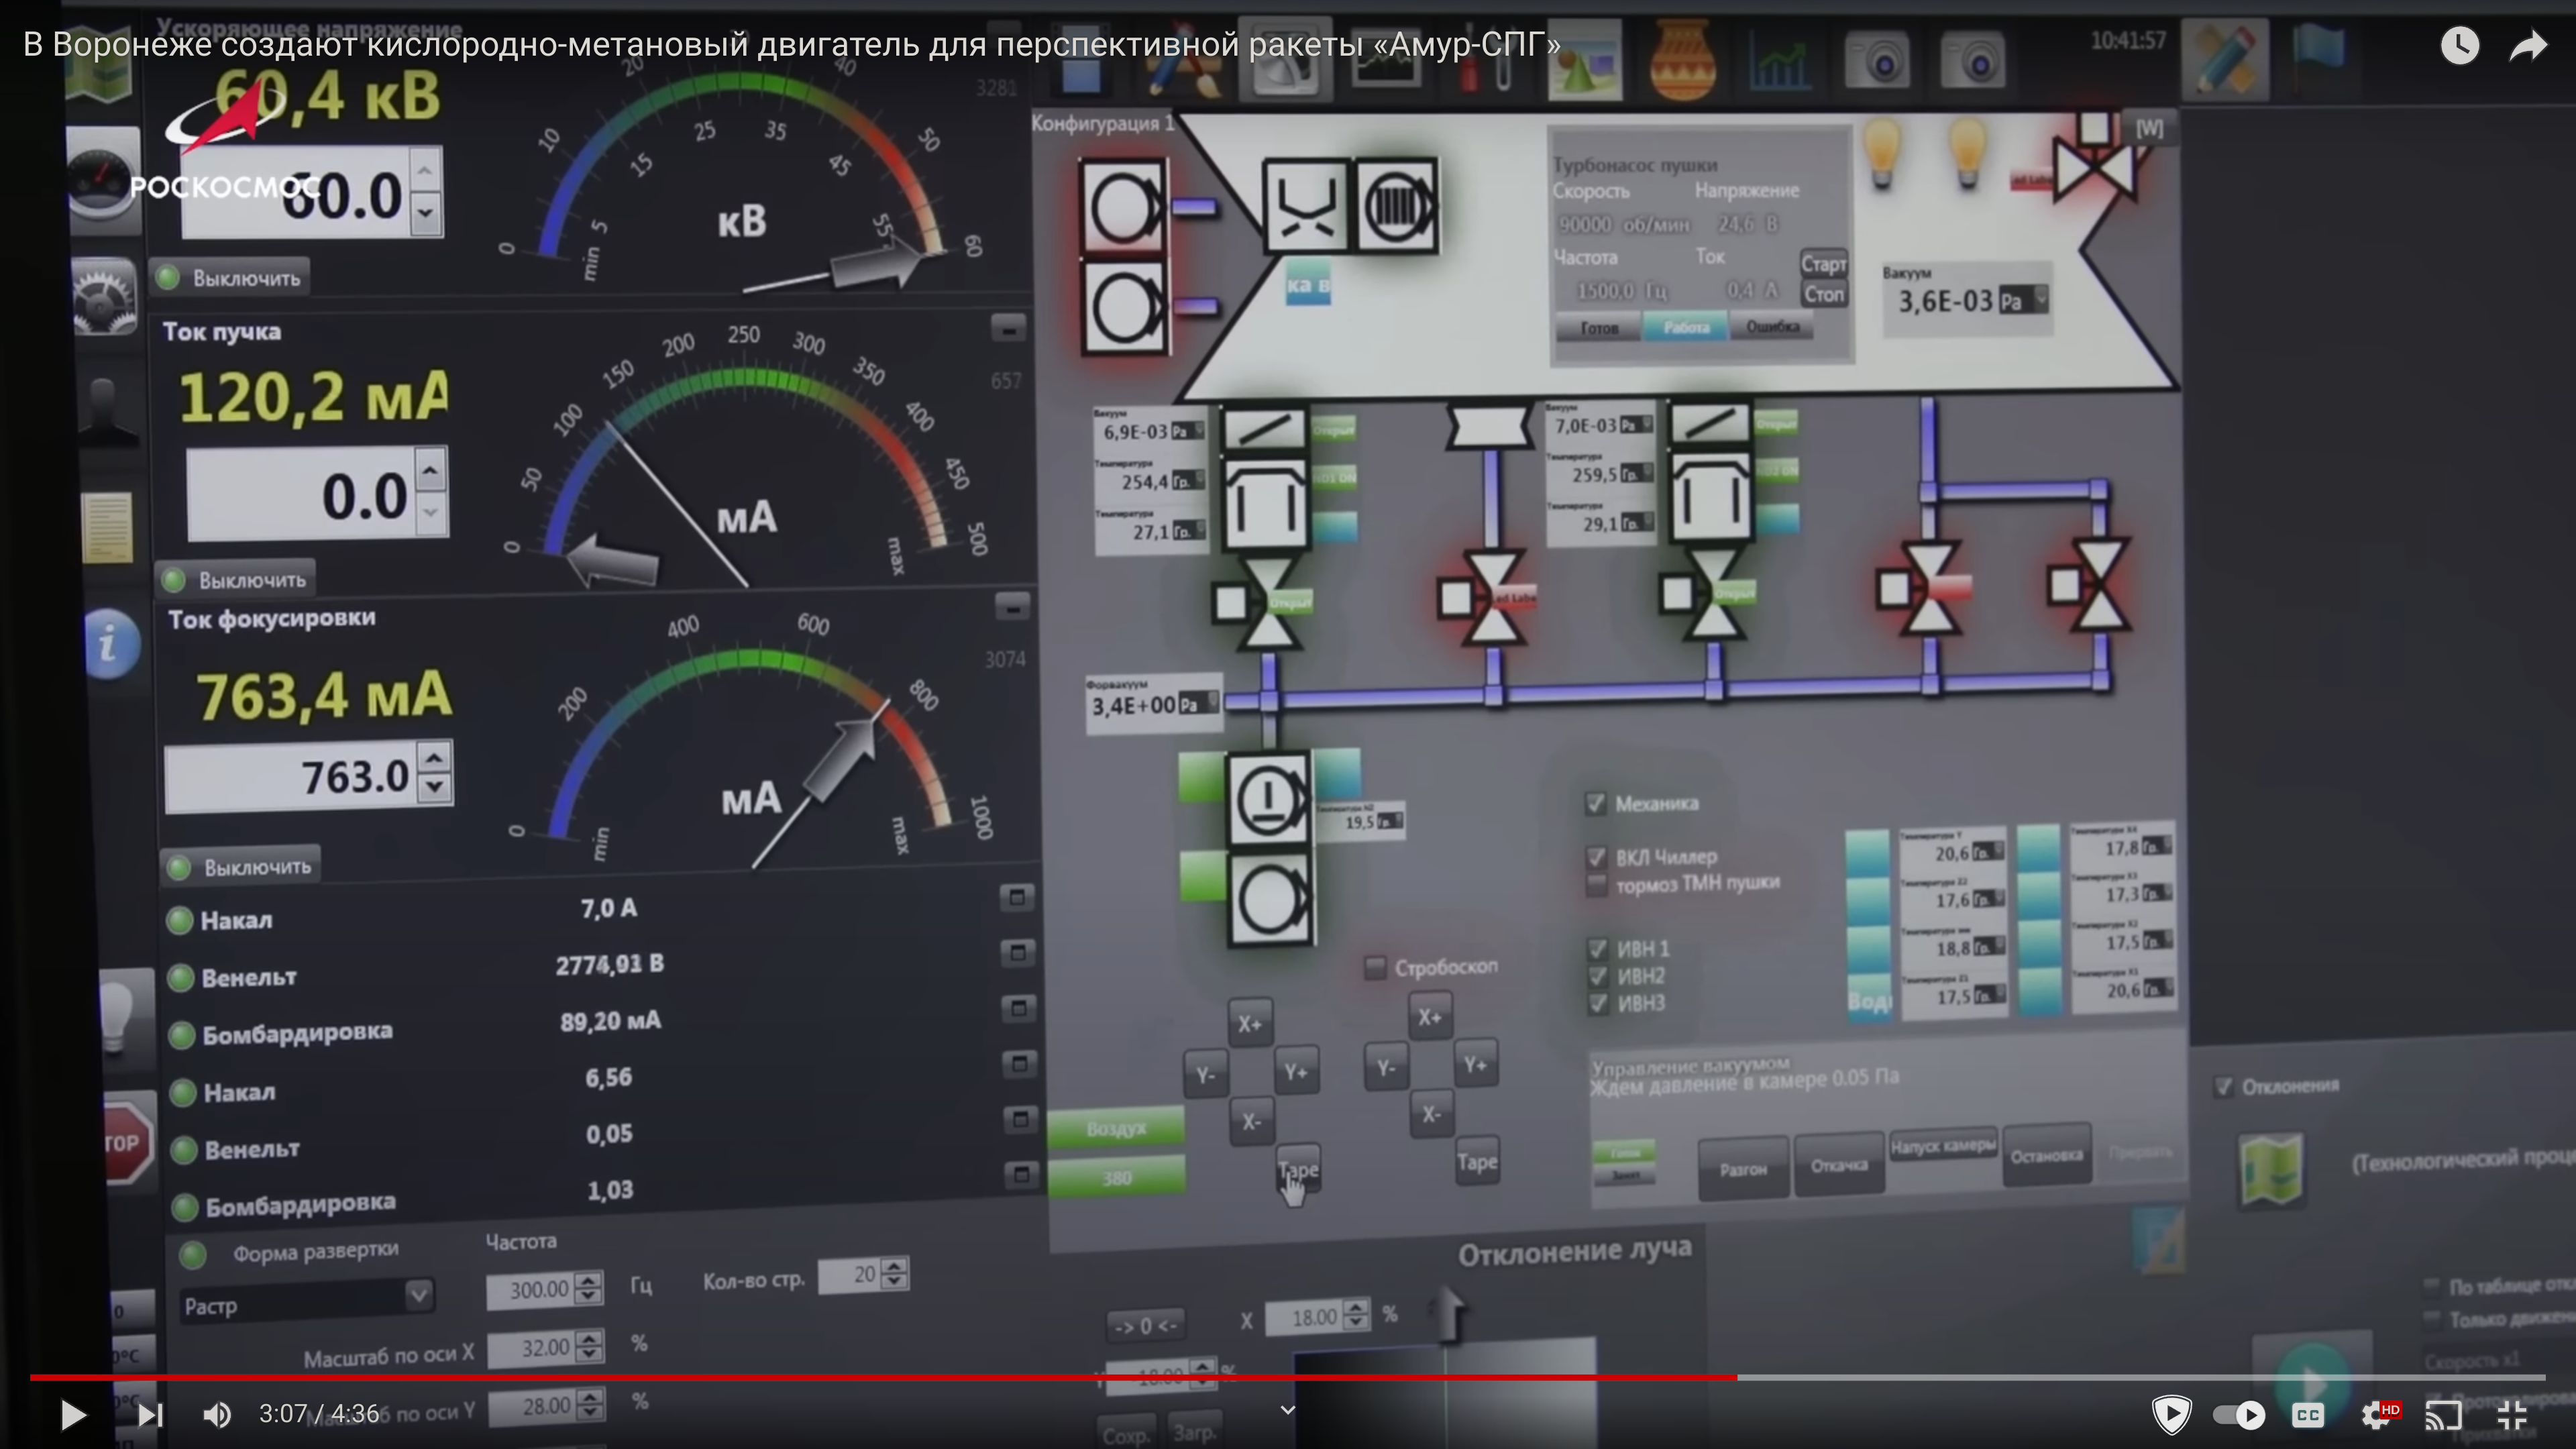The width and height of the screenshot is (2576, 1449).
Task: Decrease the 60.0 kV voltage stepper
Action: pyautogui.click(x=426, y=212)
